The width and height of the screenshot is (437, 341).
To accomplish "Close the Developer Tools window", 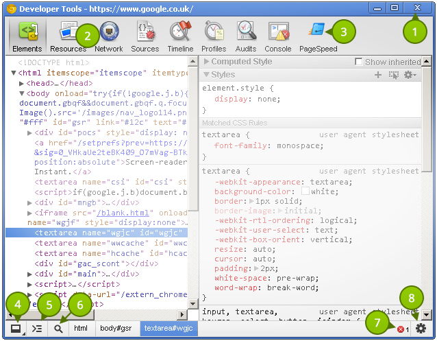I will pyautogui.click(x=417, y=8).
